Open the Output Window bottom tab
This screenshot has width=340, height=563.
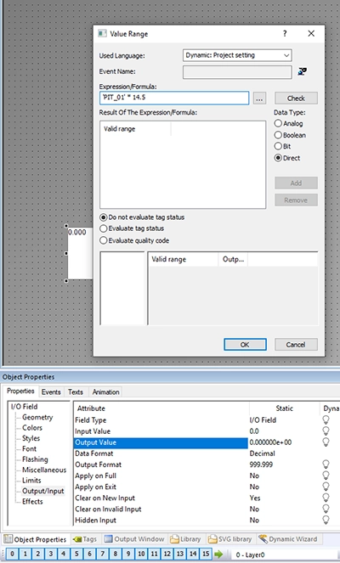point(134,539)
